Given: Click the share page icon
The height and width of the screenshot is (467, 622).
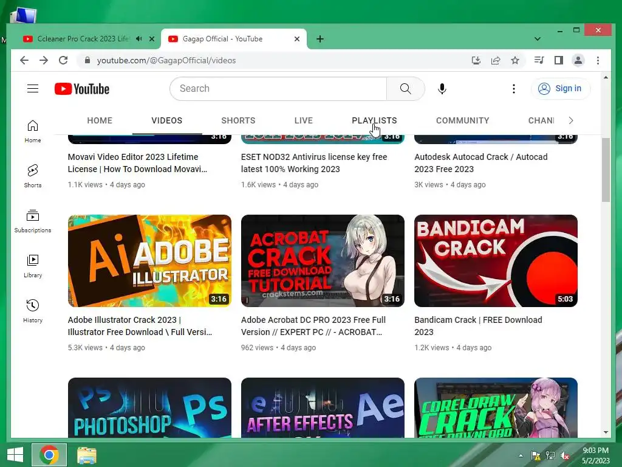Looking at the screenshot, I should pos(496,60).
